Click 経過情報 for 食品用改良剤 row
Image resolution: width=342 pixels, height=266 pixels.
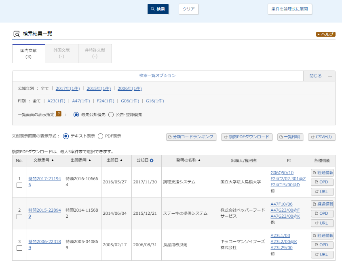322,235
